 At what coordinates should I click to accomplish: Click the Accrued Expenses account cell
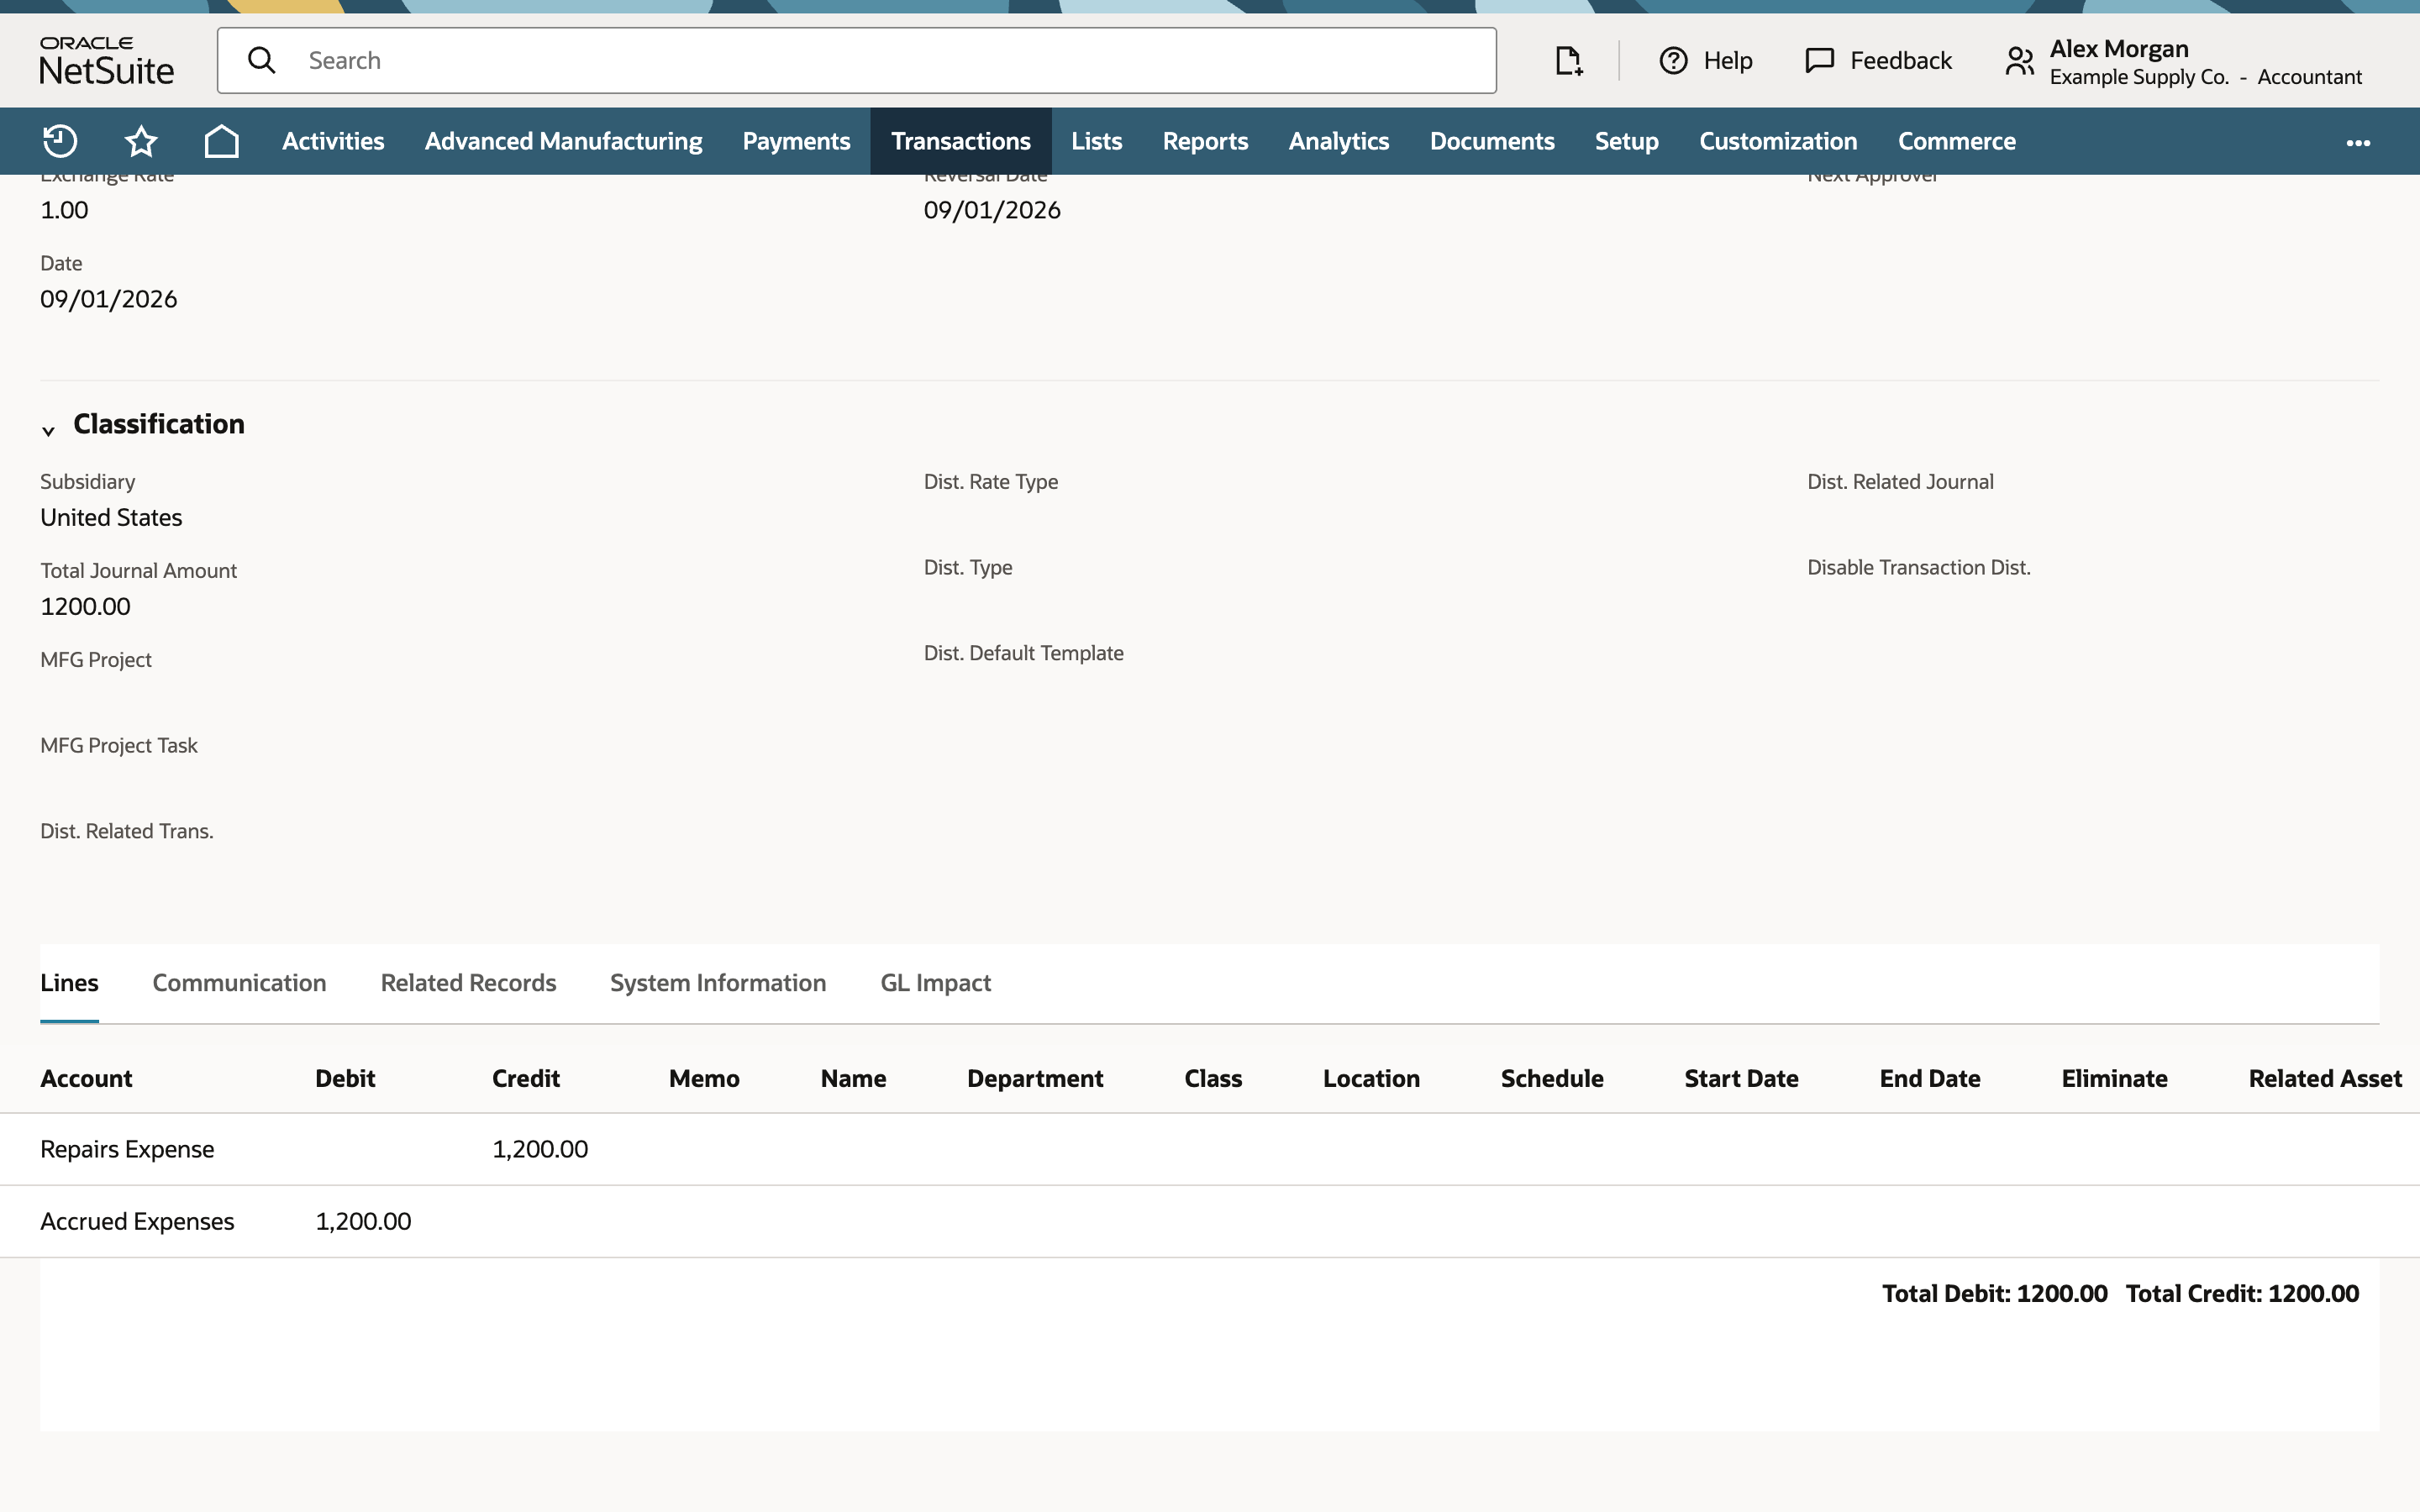(x=137, y=1221)
